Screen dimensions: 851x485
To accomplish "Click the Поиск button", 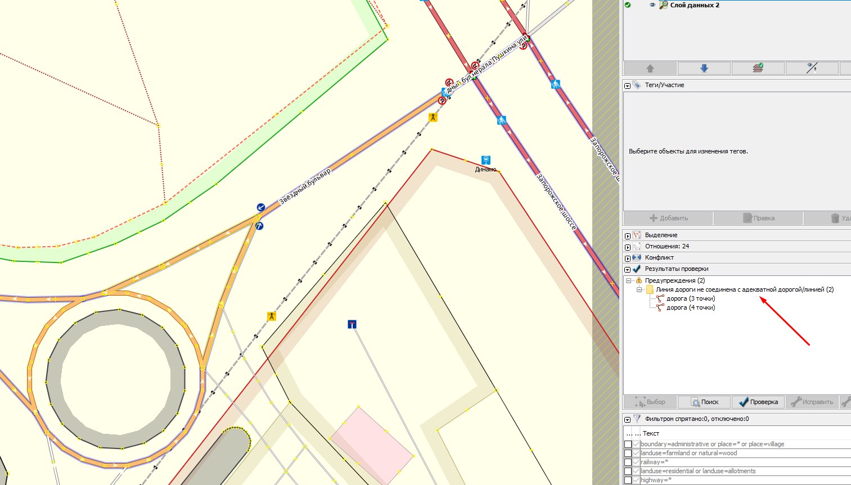I will (x=704, y=402).
